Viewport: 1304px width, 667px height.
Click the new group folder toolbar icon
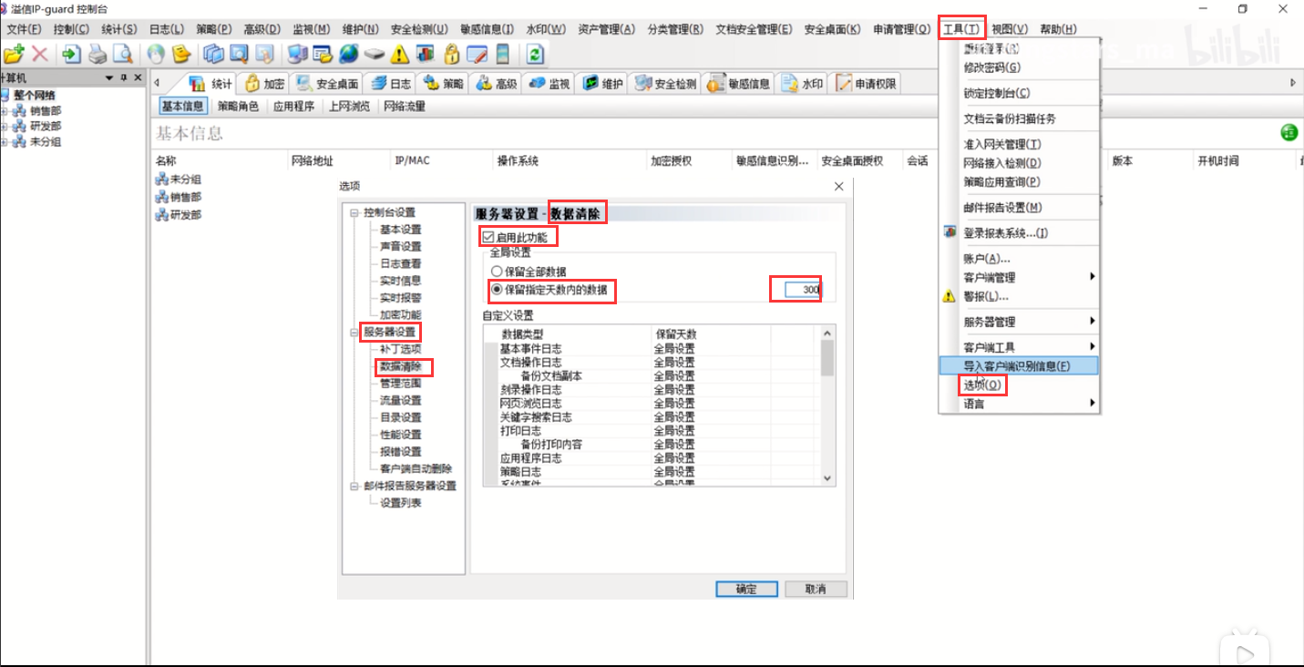coord(13,55)
